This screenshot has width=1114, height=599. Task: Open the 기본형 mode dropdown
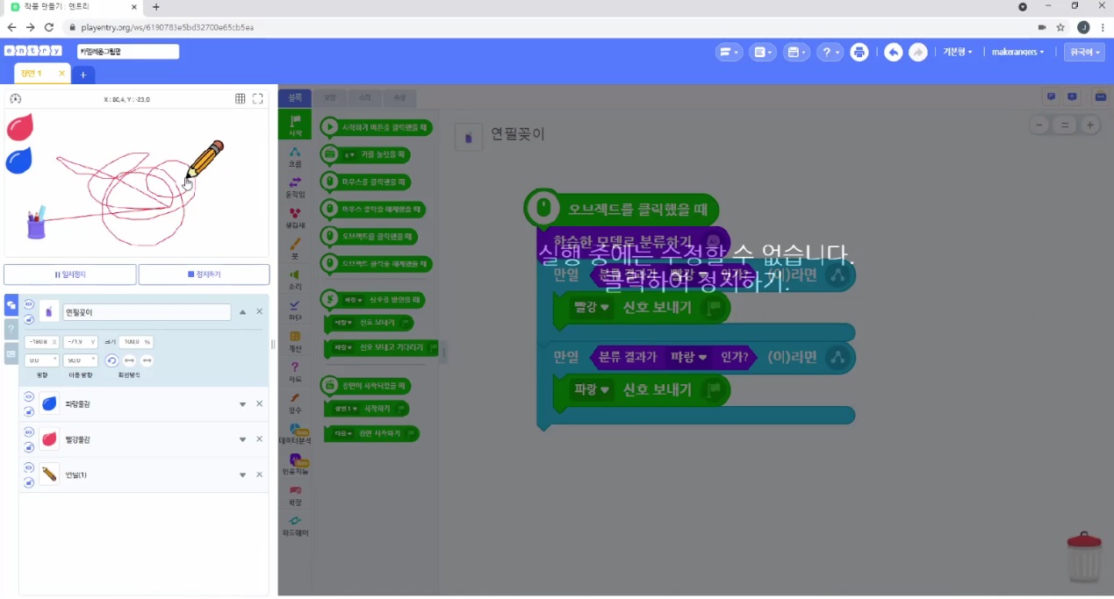pyautogui.click(x=957, y=53)
